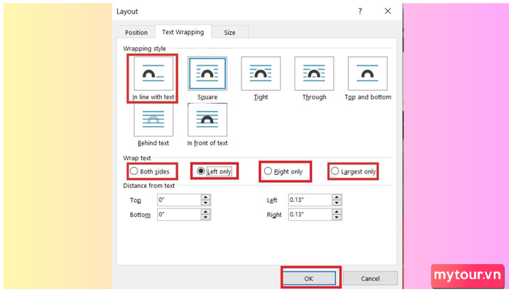Decrease Left distance with down arrow
Image resolution: width=509 pixels, height=294 pixels.
[x=337, y=203]
